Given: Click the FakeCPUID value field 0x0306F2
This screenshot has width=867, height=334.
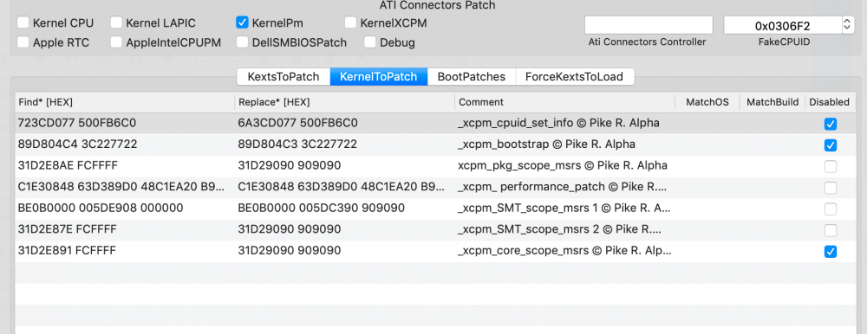Looking at the screenshot, I should pyautogui.click(x=782, y=25).
